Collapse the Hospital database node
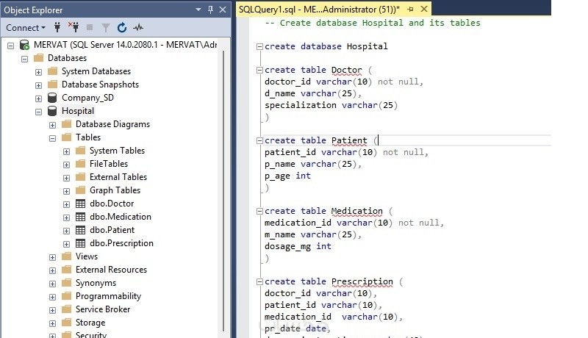The image size is (588, 338). coord(38,112)
